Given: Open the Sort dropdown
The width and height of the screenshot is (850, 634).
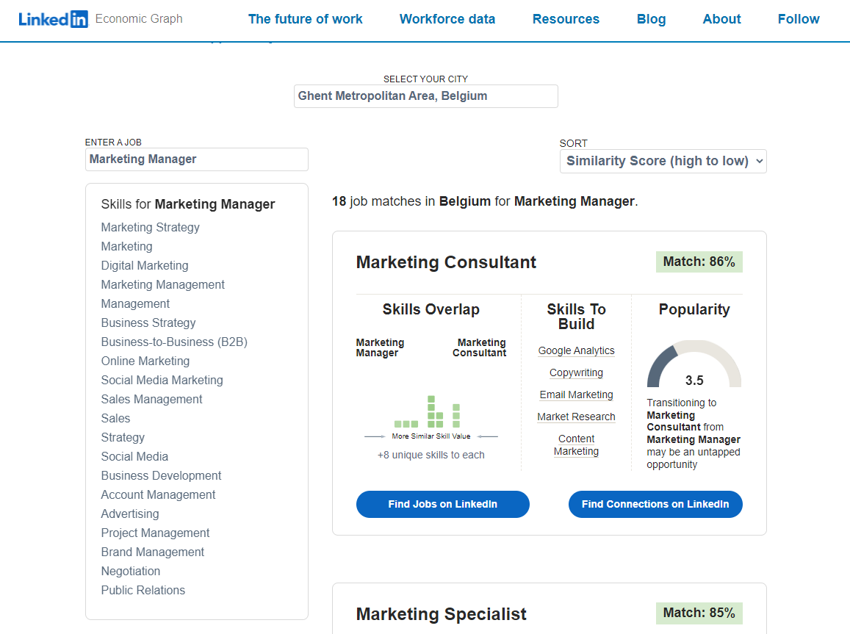Looking at the screenshot, I should (x=663, y=161).
